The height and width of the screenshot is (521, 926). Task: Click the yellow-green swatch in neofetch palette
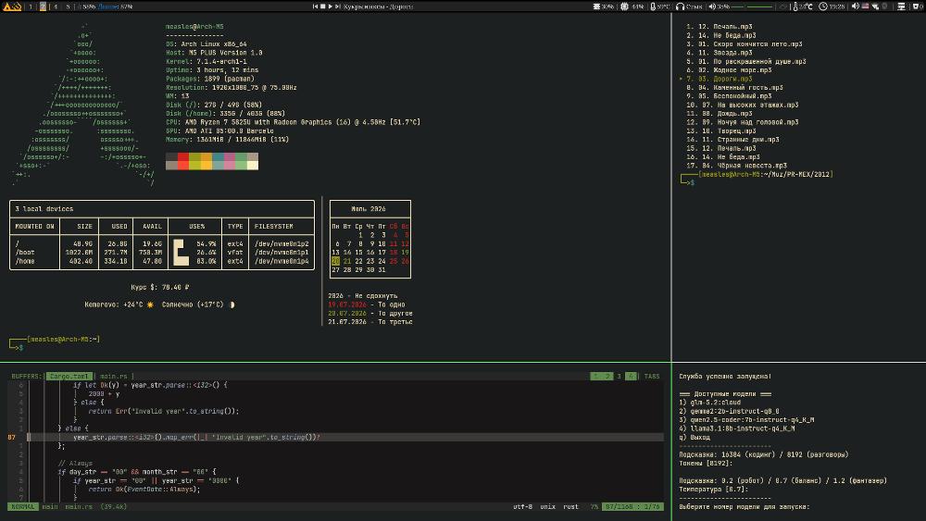click(194, 161)
